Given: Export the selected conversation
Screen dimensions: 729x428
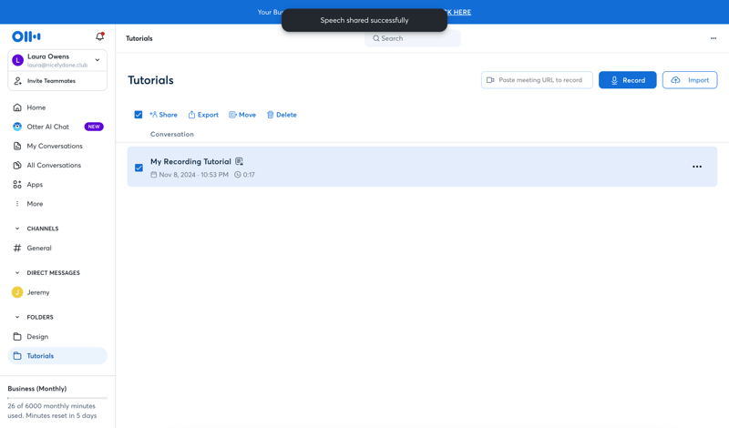Looking at the screenshot, I should tap(203, 115).
